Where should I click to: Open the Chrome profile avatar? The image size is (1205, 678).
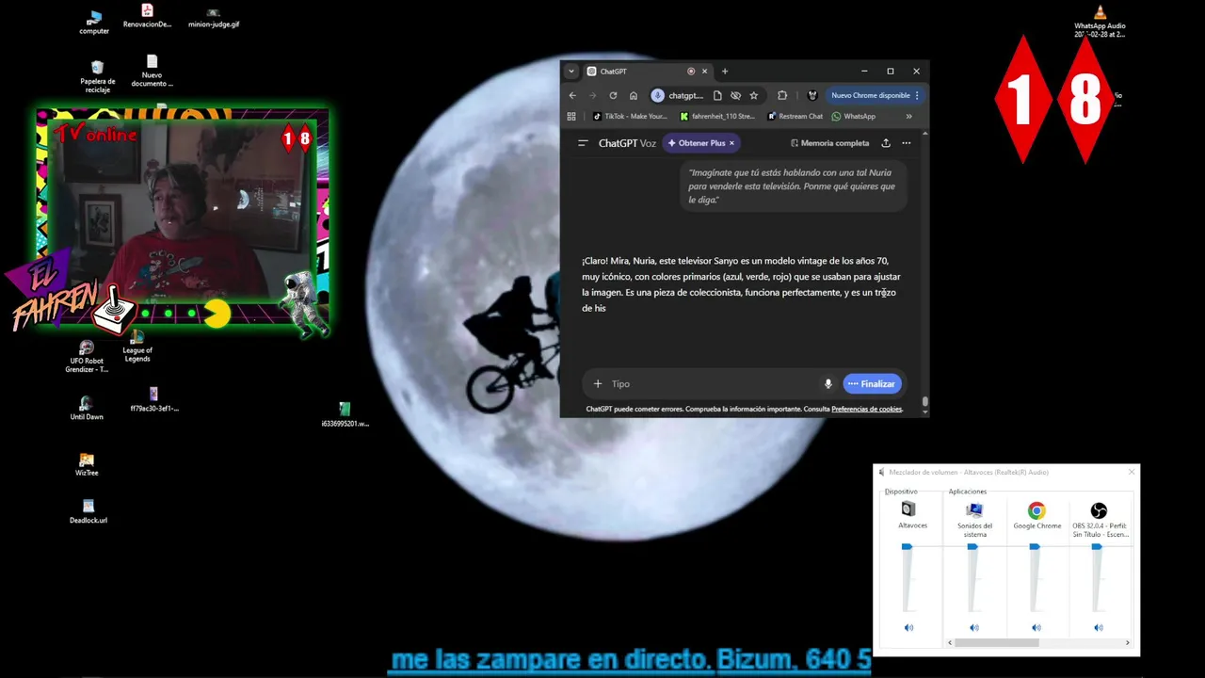point(811,95)
